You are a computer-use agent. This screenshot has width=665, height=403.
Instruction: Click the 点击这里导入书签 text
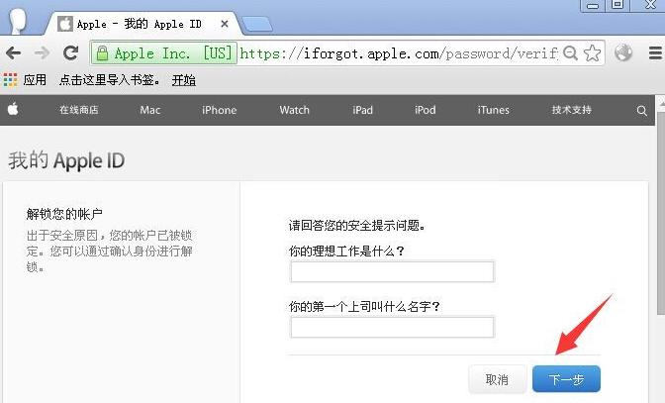click(x=110, y=80)
